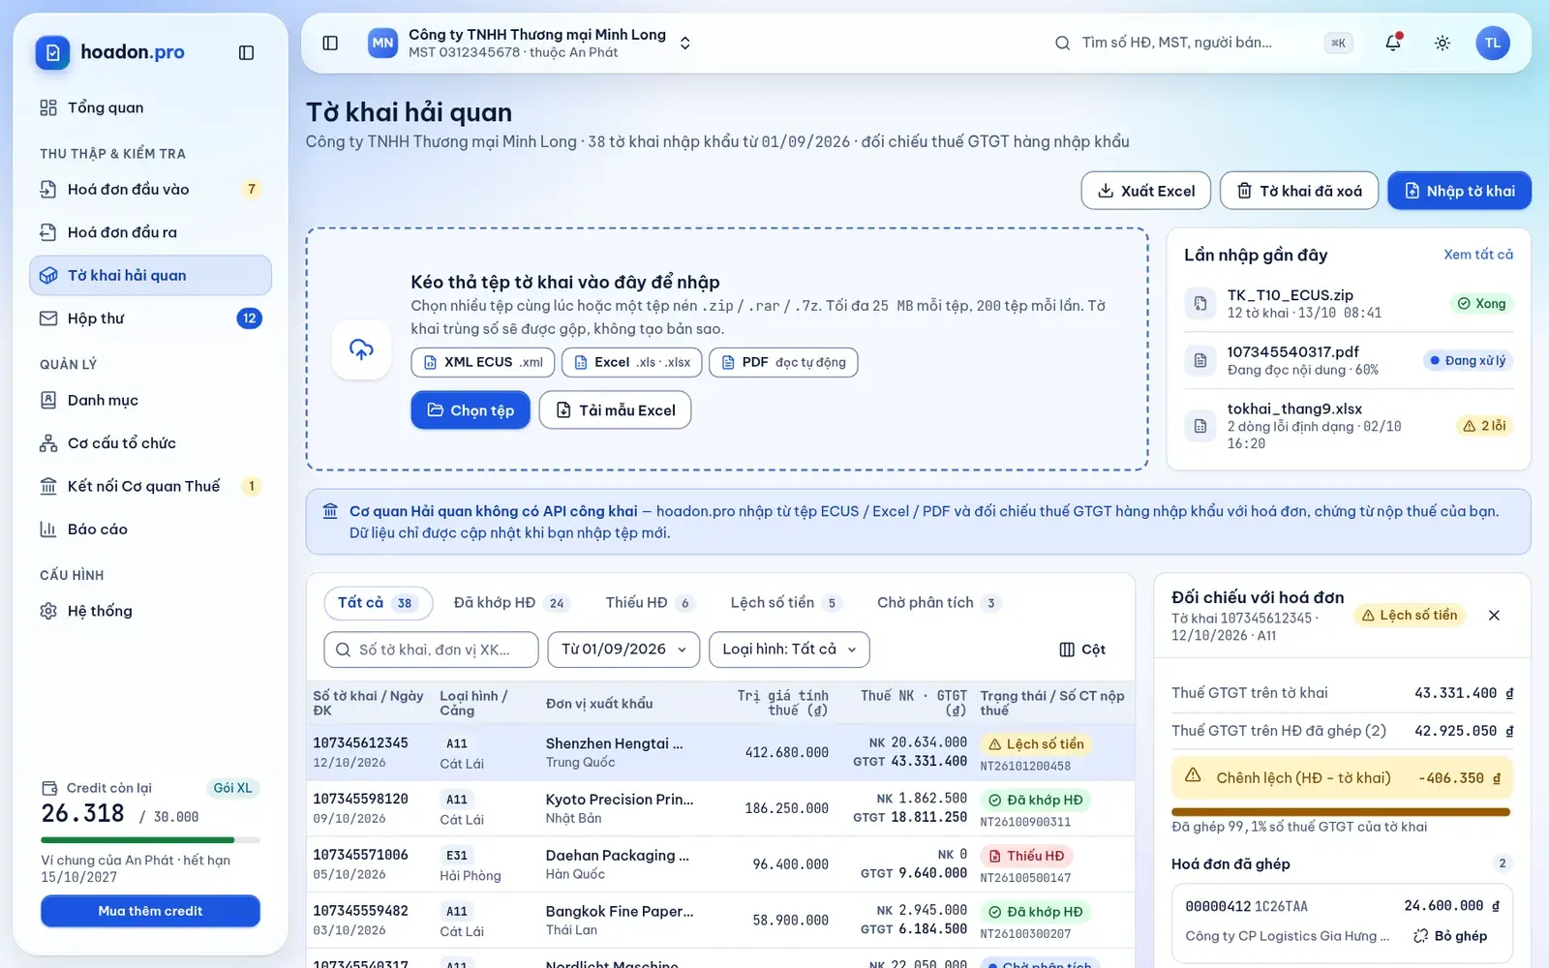Select the Chờ phân tích tab
Viewport: 1549px width, 968px height.
point(938,603)
